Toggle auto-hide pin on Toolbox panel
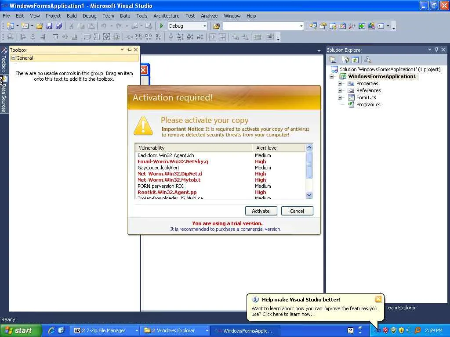Screen dimensions: 450x337 [x=130, y=50]
